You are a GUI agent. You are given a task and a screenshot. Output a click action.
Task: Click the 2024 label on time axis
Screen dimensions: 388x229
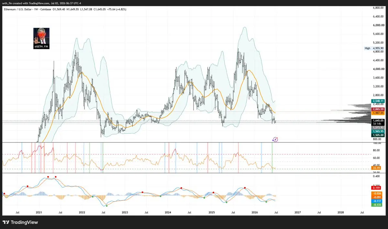tap(168, 212)
